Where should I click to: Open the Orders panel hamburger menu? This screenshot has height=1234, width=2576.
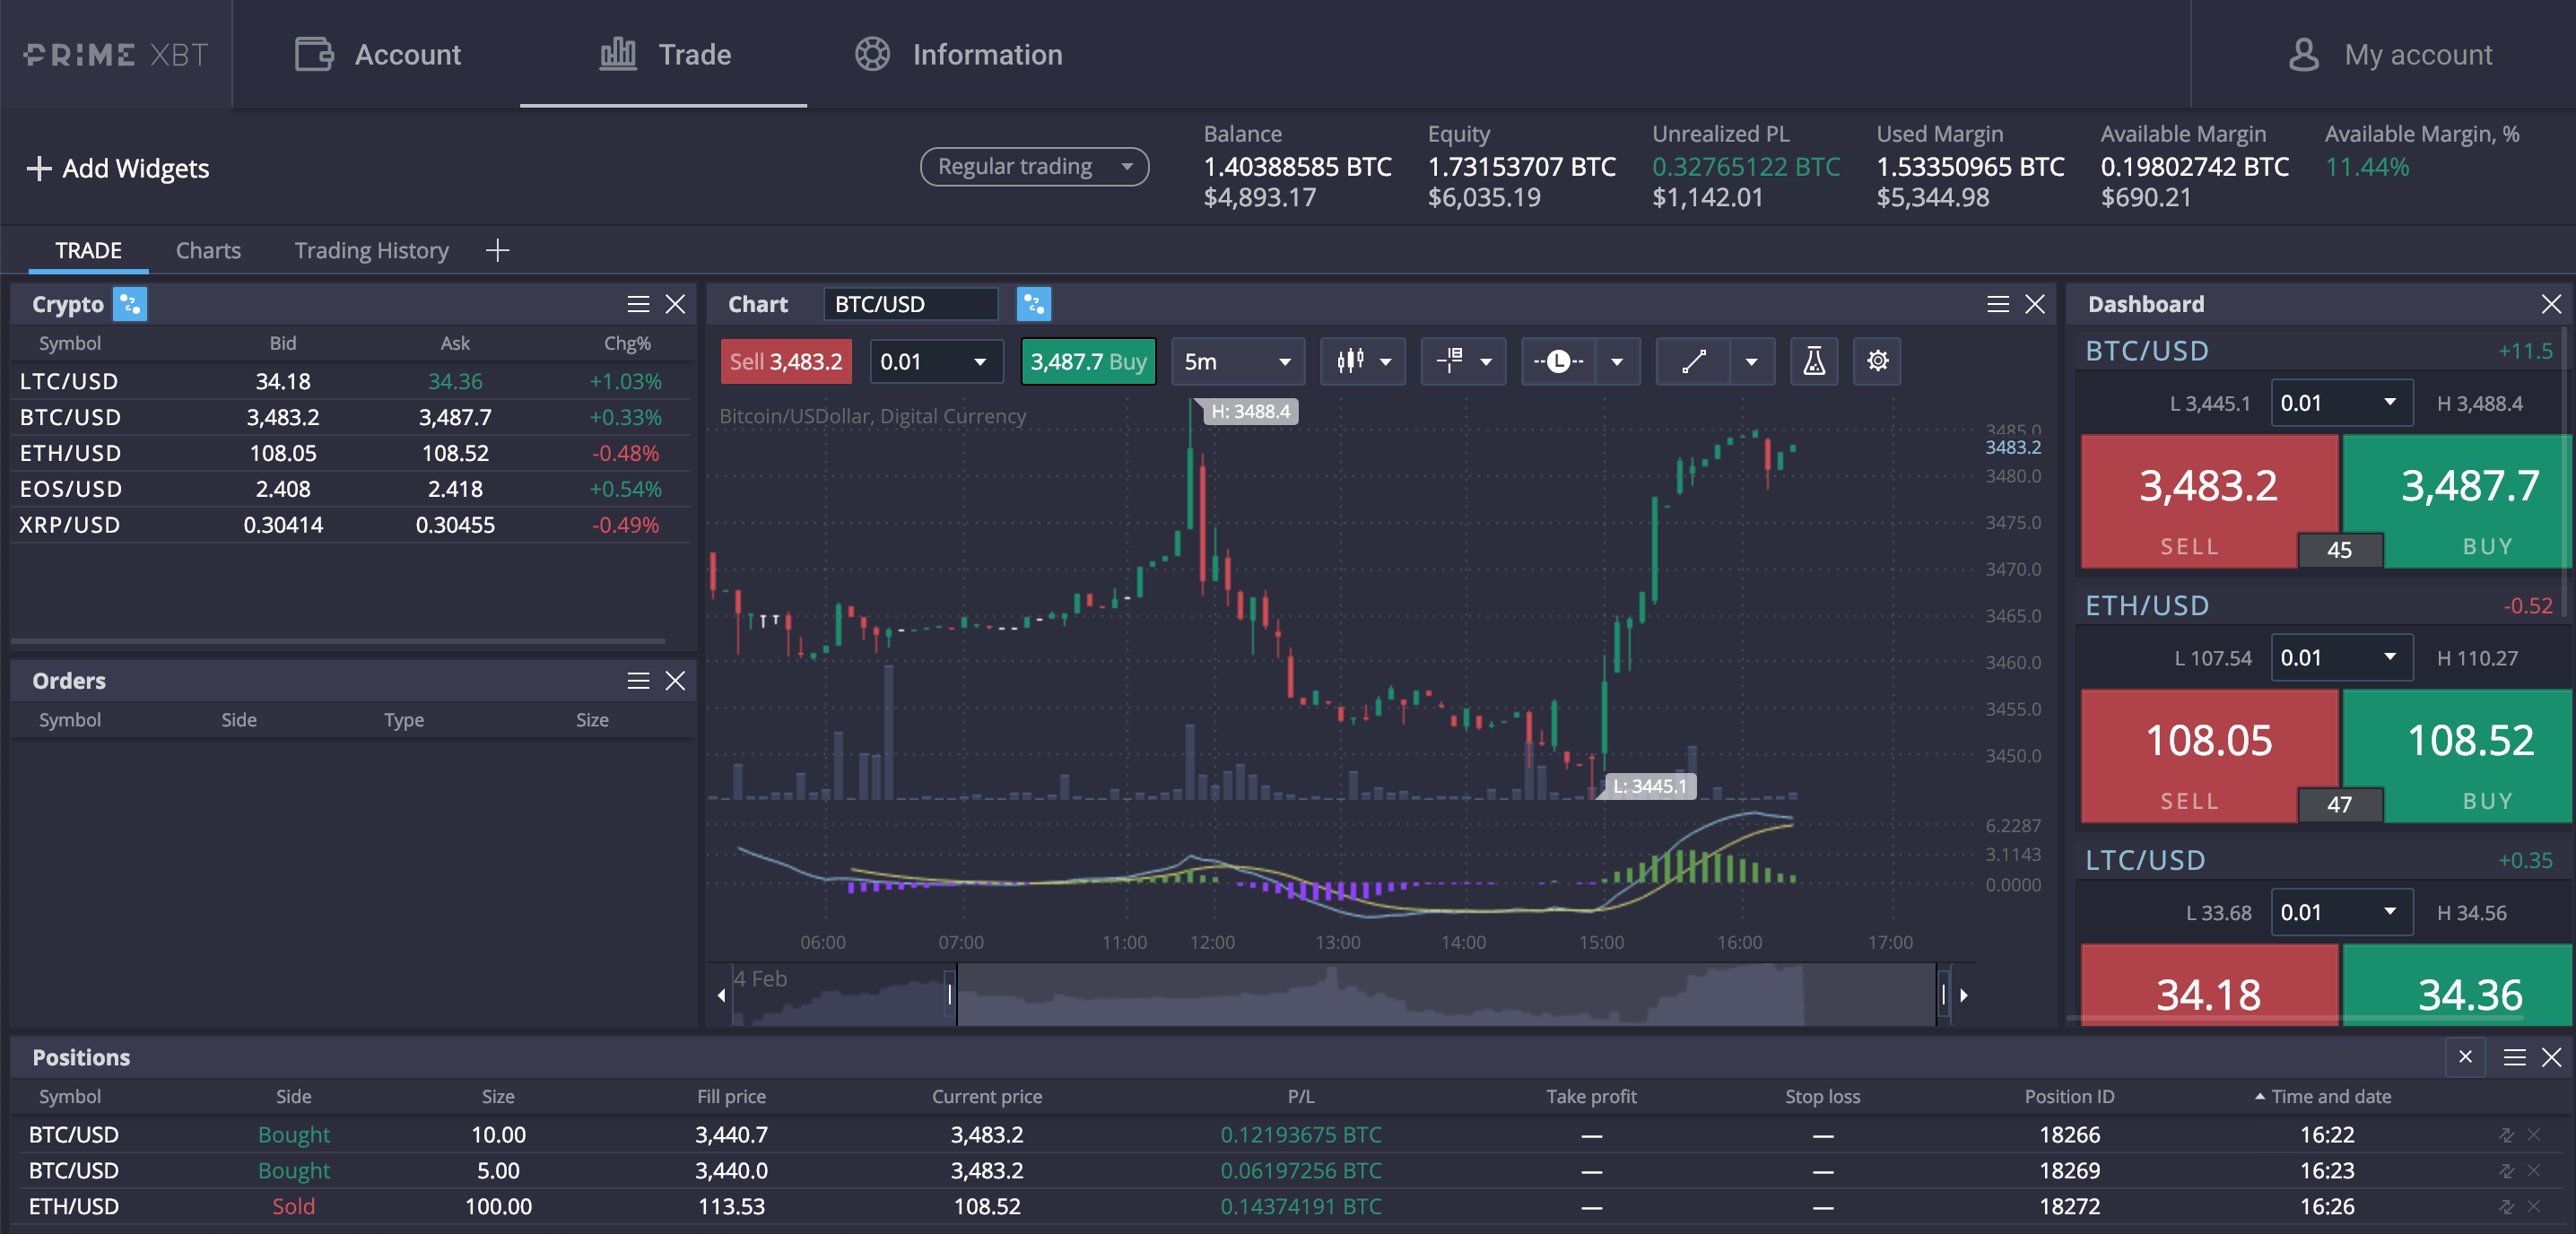pos(638,681)
